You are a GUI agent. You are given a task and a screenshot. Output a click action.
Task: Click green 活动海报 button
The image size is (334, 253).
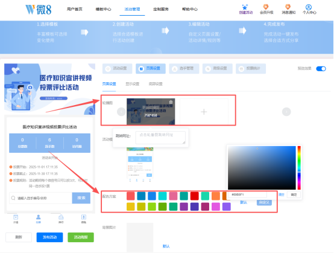pyautogui.click(x=81, y=237)
